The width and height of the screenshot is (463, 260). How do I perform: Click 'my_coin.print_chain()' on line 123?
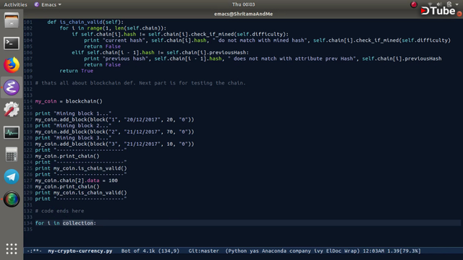(67, 156)
